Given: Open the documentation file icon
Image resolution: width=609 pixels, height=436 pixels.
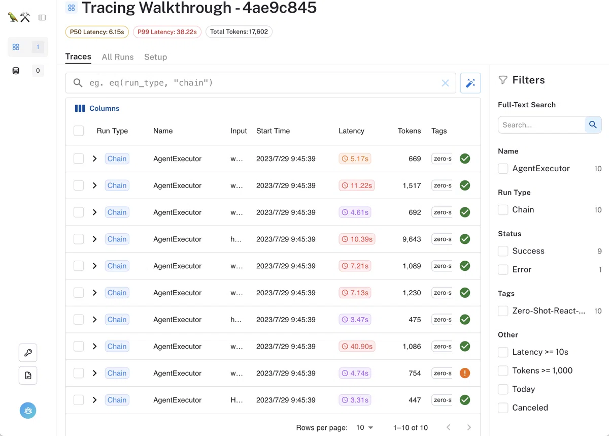Looking at the screenshot, I should [28, 376].
